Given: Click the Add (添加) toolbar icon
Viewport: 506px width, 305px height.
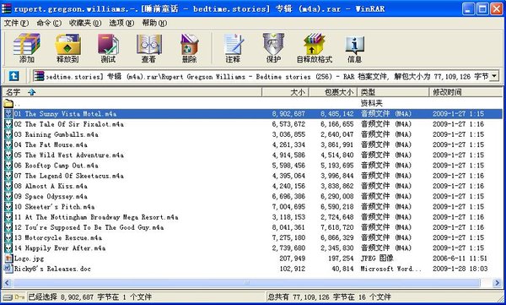Looking at the screenshot, I should [27, 48].
